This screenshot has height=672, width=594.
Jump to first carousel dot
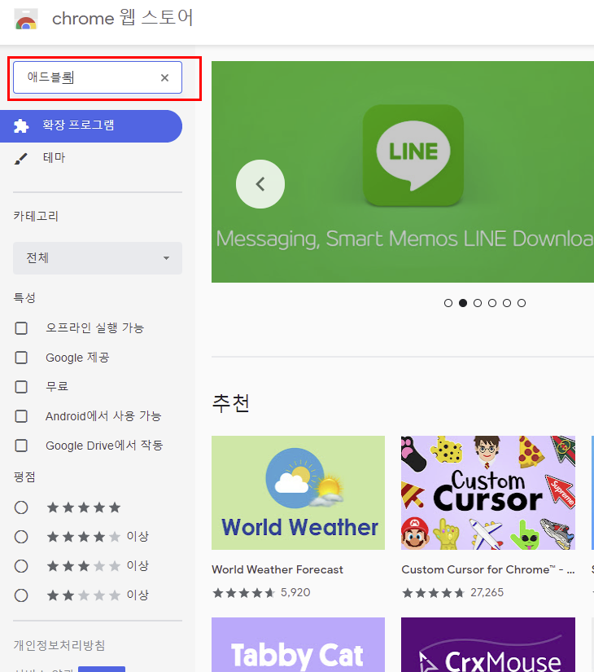pyautogui.click(x=448, y=303)
